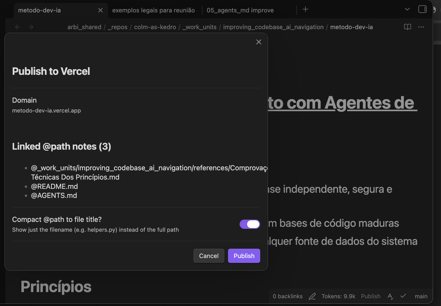
Task: Toggle Compact @path to file title switch
Action: point(250,224)
